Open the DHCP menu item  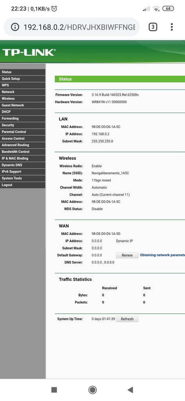click(22, 112)
